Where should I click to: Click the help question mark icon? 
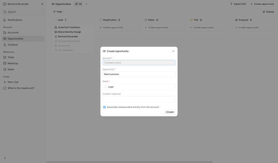(x=5, y=158)
